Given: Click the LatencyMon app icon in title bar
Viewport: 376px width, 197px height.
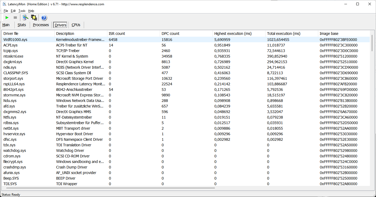Looking at the screenshot, I should (4, 4).
